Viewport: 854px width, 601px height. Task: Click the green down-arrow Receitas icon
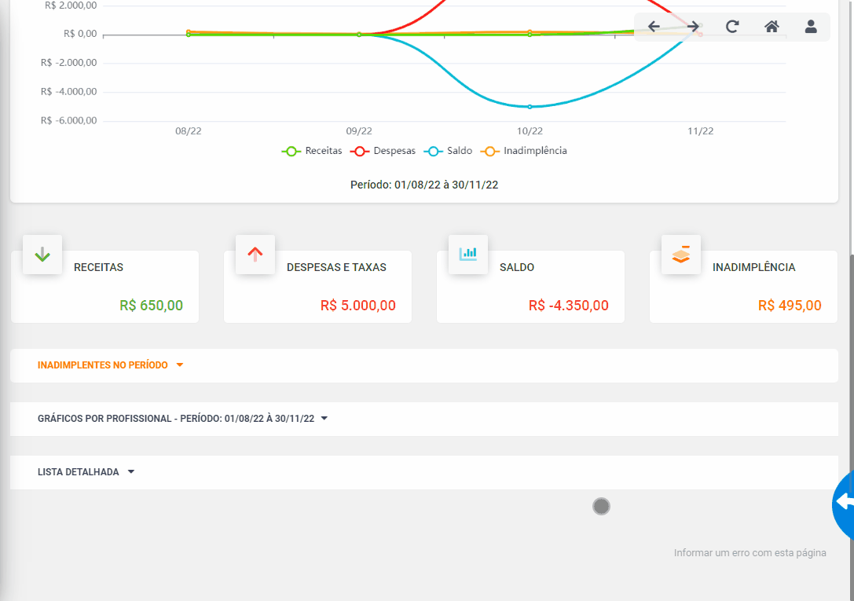pyautogui.click(x=42, y=255)
